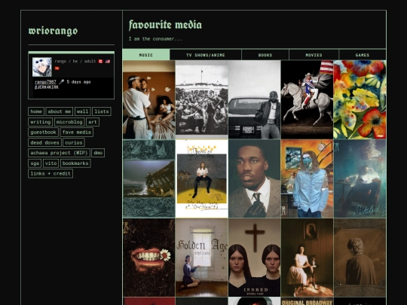Viewport: 407px width, 305px height.
Task: Open the vito page
Action: pos(51,163)
